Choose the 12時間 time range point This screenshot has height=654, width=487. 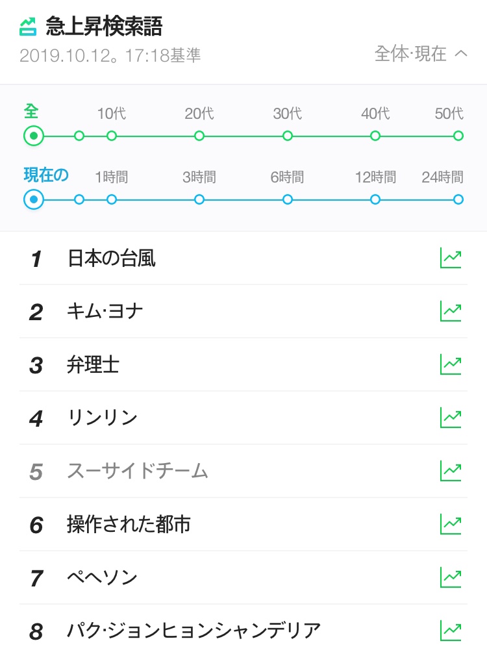tap(375, 199)
